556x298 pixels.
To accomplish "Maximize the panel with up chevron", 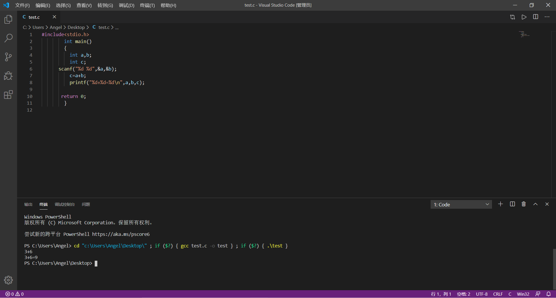I will (x=535, y=204).
